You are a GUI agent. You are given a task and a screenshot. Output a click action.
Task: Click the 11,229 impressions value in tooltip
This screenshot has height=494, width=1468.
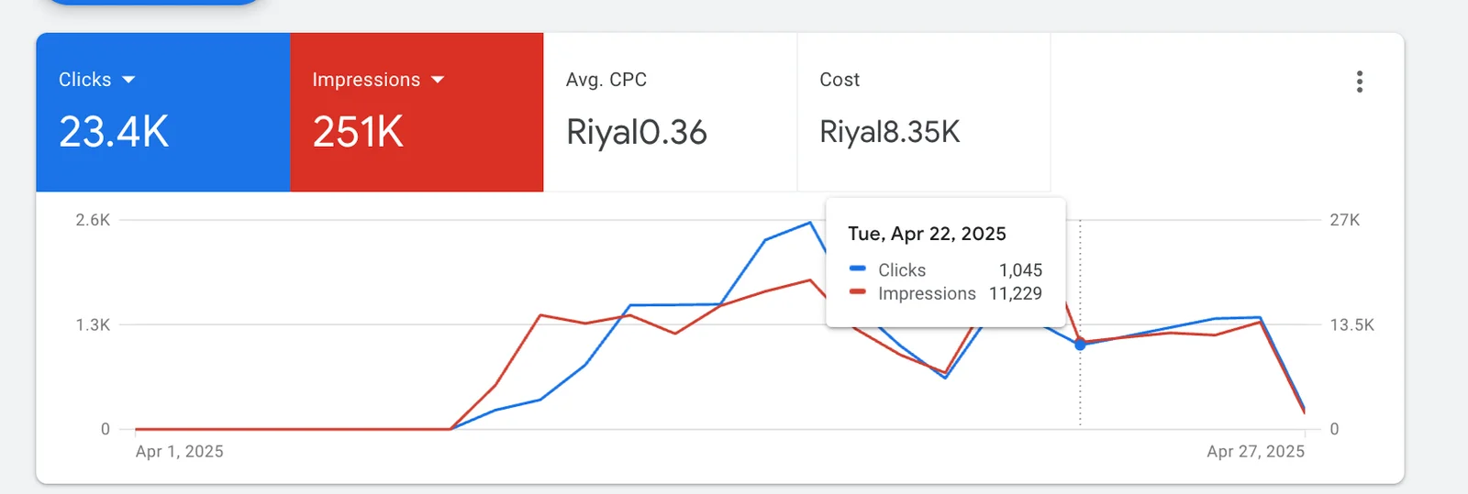(x=1015, y=293)
